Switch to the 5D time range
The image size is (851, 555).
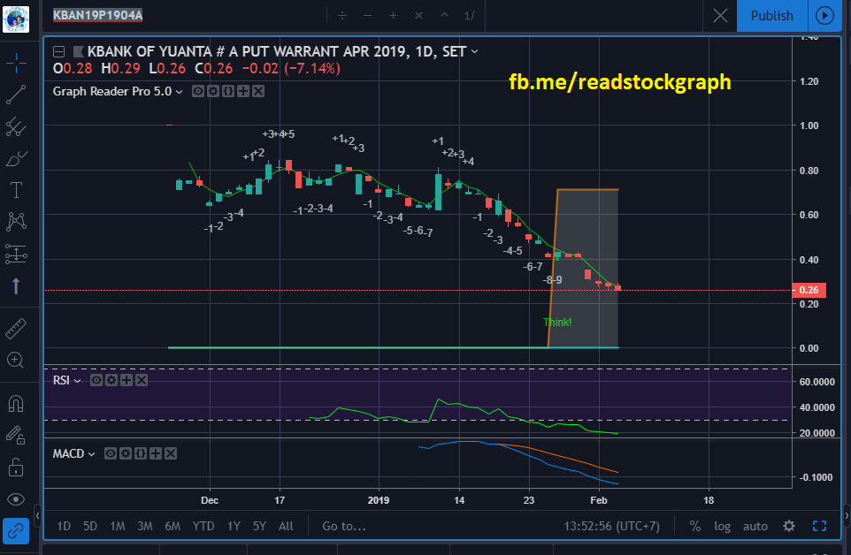(90, 526)
